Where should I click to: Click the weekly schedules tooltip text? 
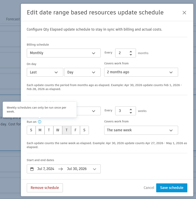36,109
